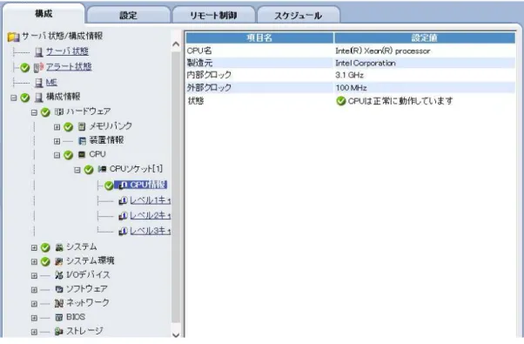The width and height of the screenshot is (524, 344).
Task: Select the 3.1 GHz value
Action: (349, 75)
